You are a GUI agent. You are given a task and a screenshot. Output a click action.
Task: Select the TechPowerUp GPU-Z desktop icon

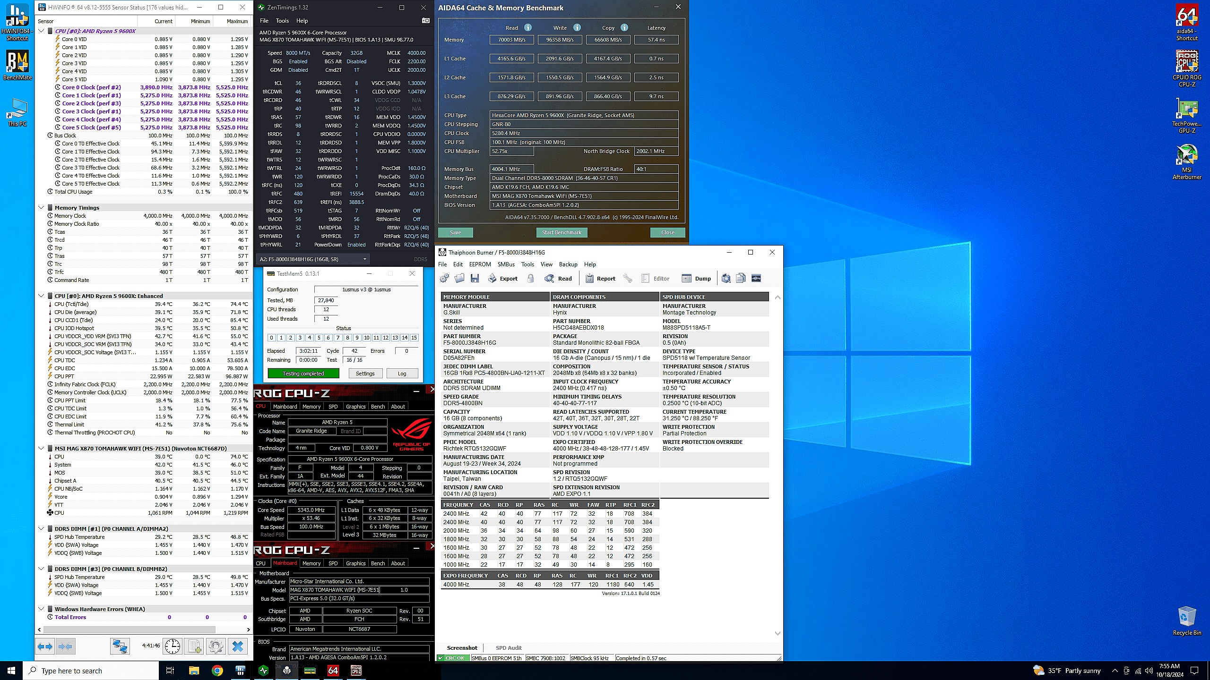point(1187,116)
